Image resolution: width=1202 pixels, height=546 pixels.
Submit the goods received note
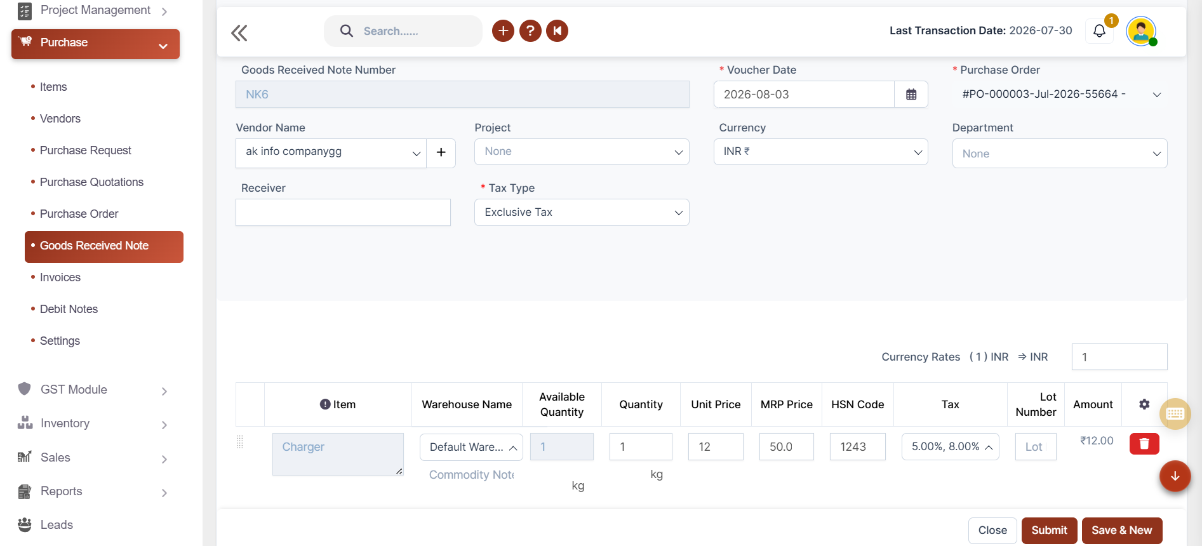[1049, 531]
